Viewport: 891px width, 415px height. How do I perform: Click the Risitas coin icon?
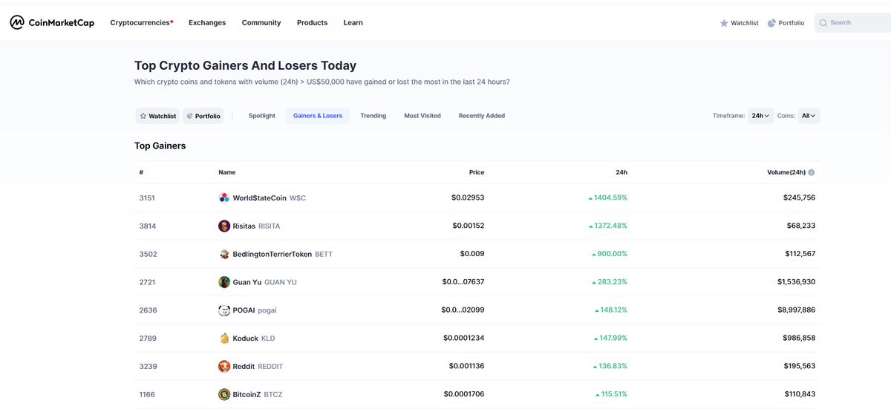224,226
